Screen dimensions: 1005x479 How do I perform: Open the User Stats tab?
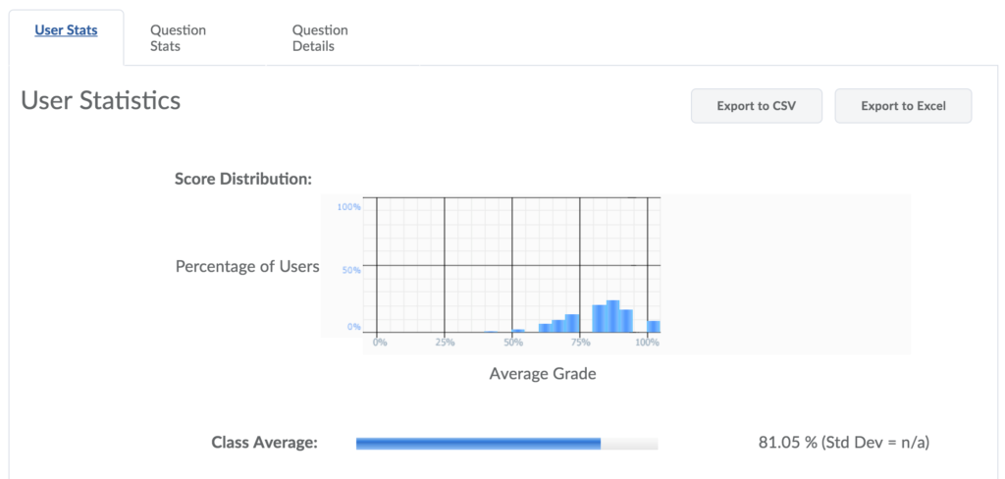pos(66,30)
